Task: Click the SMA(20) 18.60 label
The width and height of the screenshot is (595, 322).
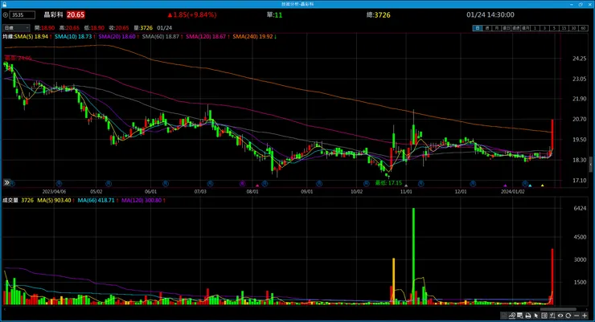Action: (117, 37)
